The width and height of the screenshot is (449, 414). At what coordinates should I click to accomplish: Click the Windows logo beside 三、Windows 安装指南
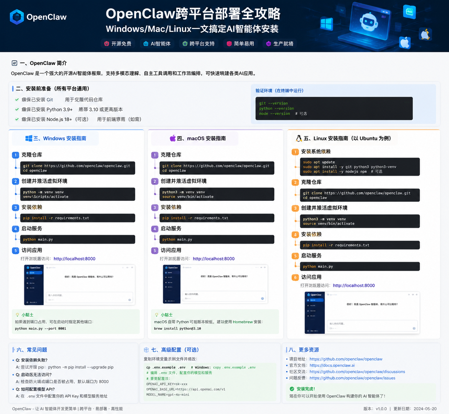click(29, 138)
